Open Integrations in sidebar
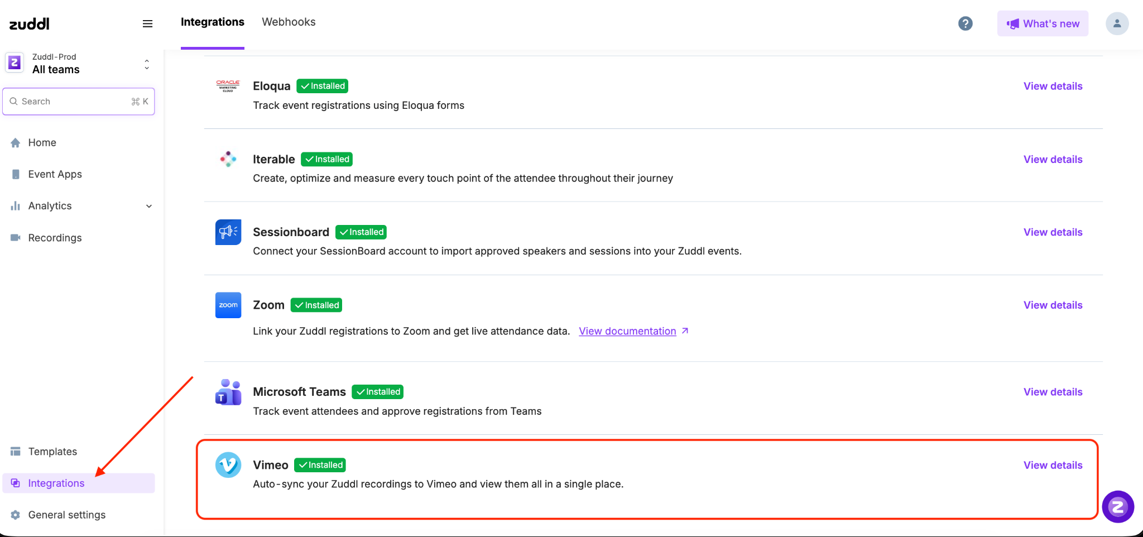 79,483
